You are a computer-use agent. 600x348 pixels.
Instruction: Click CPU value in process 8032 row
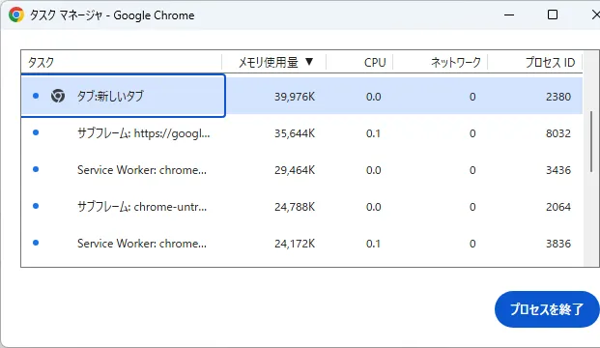[x=373, y=133]
